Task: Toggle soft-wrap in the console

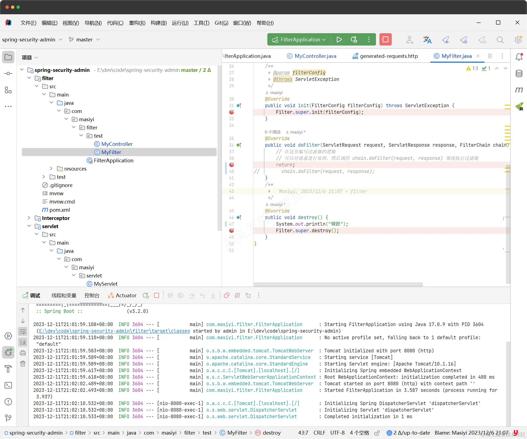Action: pyautogui.click(x=23, y=332)
